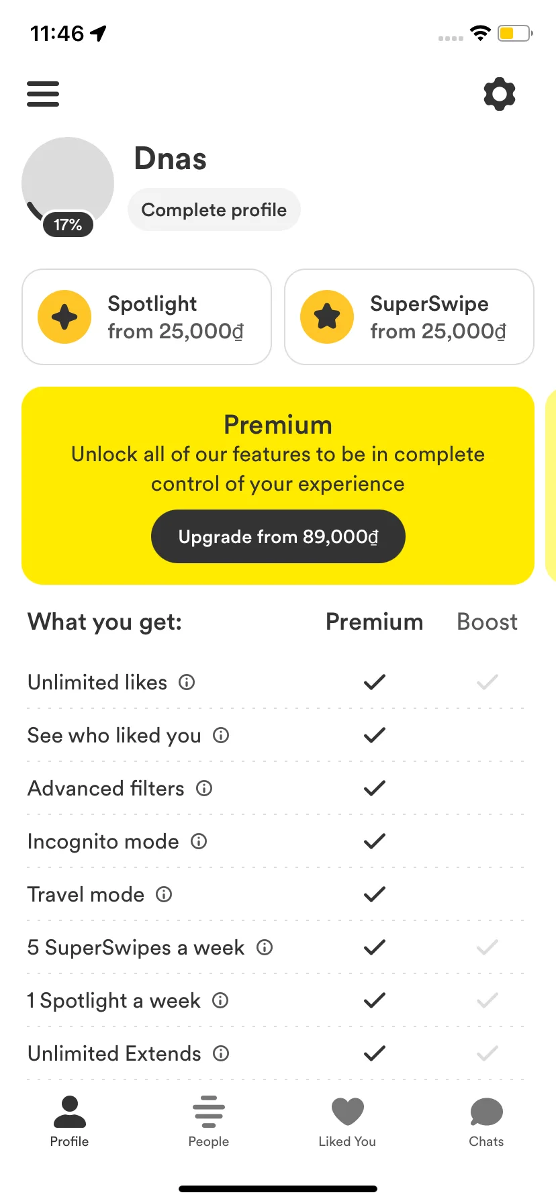Screen dimensions: 556x1203
Task: Open settings via the gear icon
Action: (x=500, y=94)
